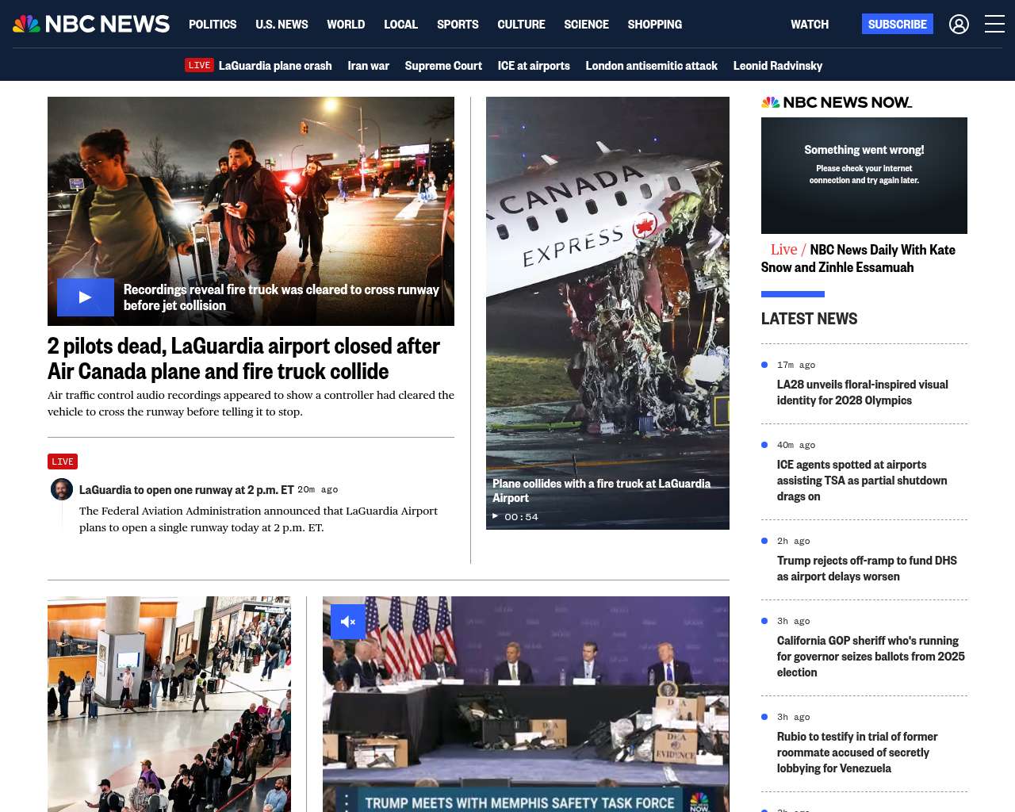Screen dimensions: 1015x812
Task: Open the LaGuardia plane crash topic
Action: click(275, 66)
